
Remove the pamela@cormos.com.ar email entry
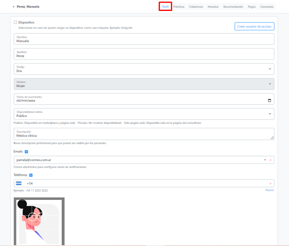point(270,160)
